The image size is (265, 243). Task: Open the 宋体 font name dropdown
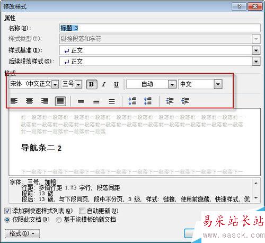coord(55,84)
